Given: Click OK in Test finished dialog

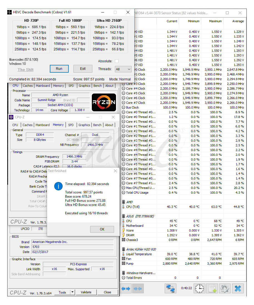Looking at the screenshot, I should [x=102, y=229].
